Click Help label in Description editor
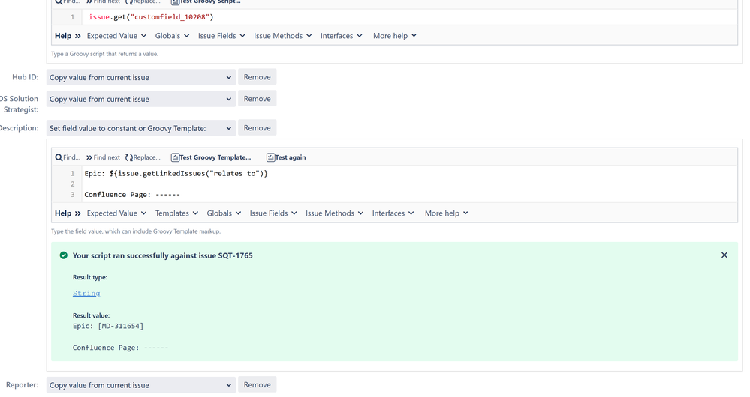This screenshot has width=750, height=397. 68,213
